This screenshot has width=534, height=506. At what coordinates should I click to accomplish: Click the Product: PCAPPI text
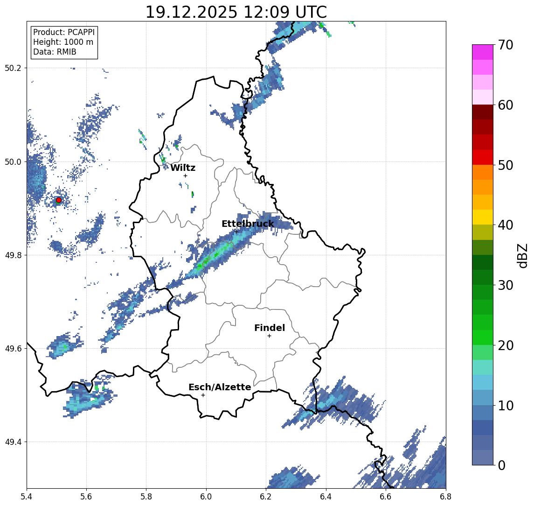64,32
